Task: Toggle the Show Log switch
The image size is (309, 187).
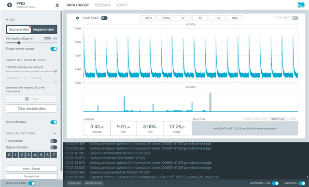Action: 302,183
